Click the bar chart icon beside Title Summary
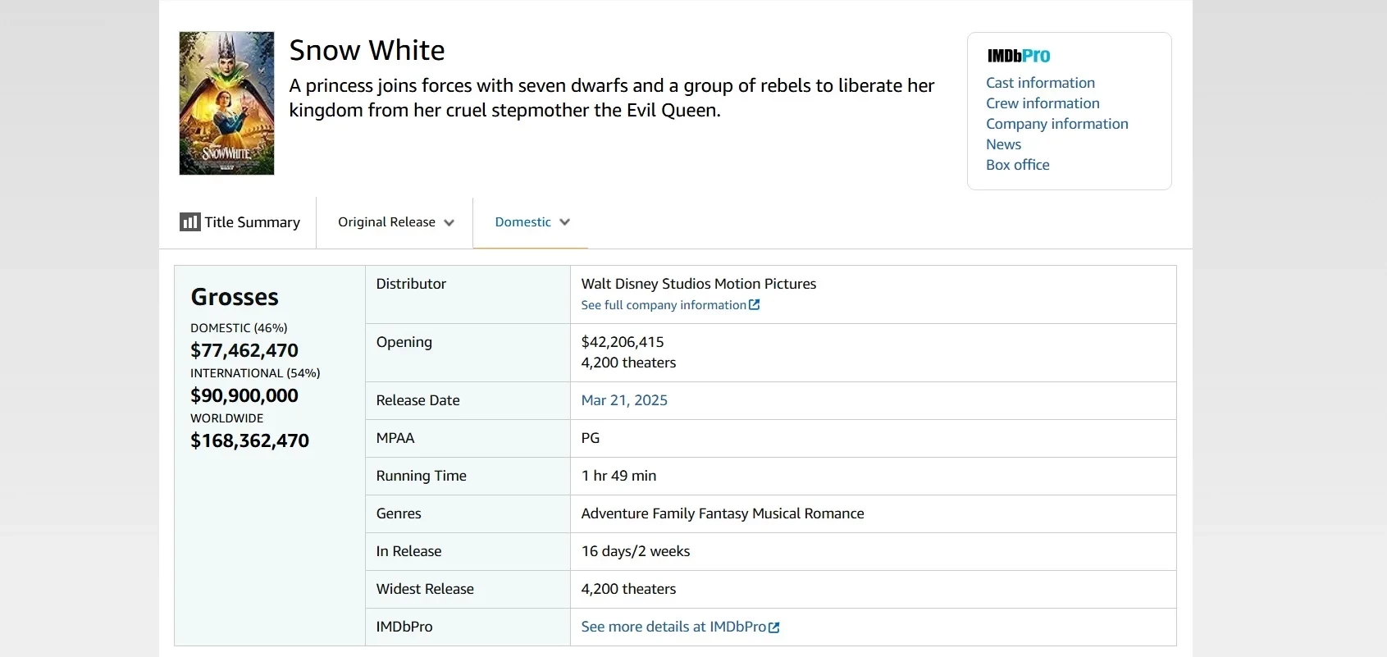The width and height of the screenshot is (1387, 657). coord(189,222)
